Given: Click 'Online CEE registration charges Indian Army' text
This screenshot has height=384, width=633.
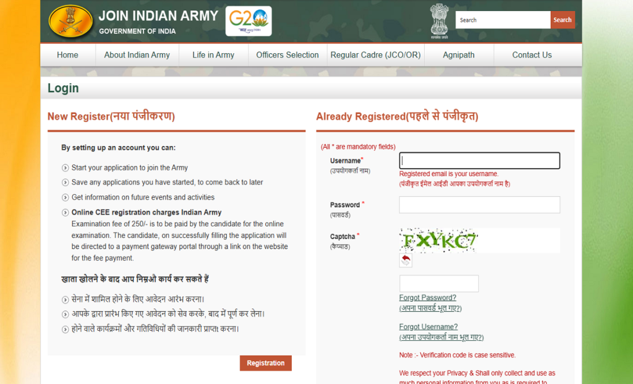Looking at the screenshot, I should (147, 212).
